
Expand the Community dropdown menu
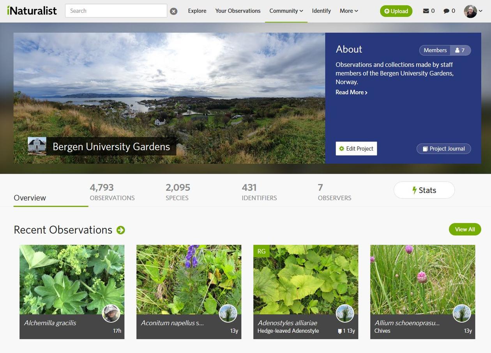pyautogui.click(x=286, y=11)
